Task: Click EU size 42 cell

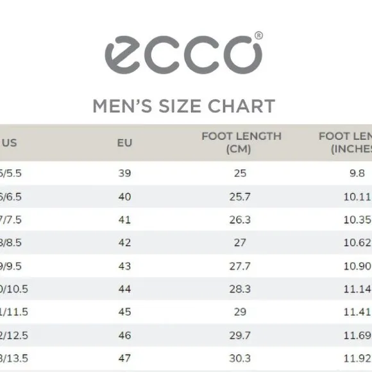Action: (124, 242)
